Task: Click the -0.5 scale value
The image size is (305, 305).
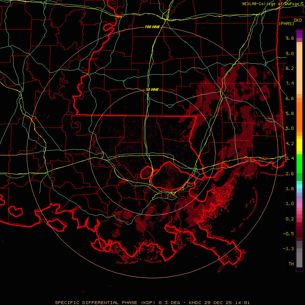Action: (288, 234)
